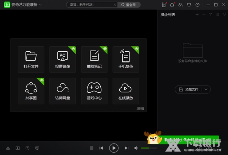The height and width of the screenshot is (155, 228).
Task: Click the search input field
Action: point(91,5)
